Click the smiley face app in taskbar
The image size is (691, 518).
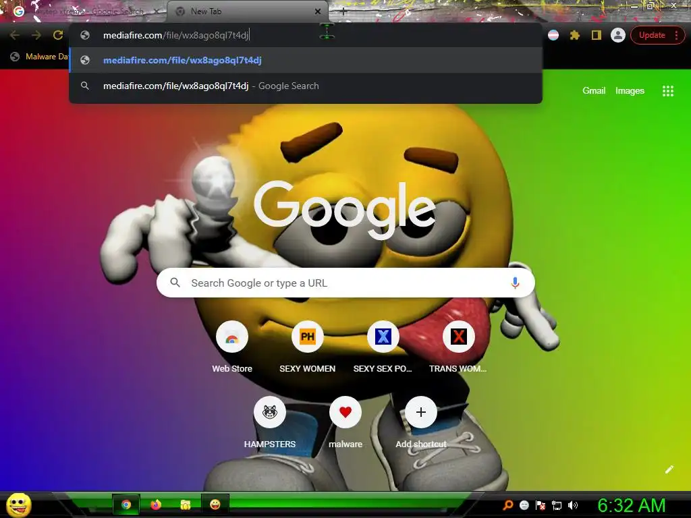pos(215,505)
